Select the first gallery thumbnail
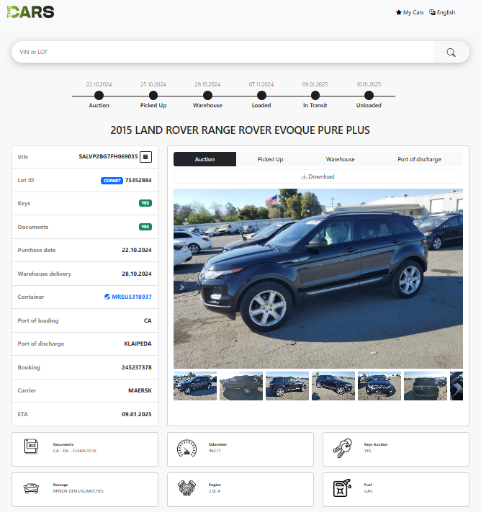 [195, 386]
